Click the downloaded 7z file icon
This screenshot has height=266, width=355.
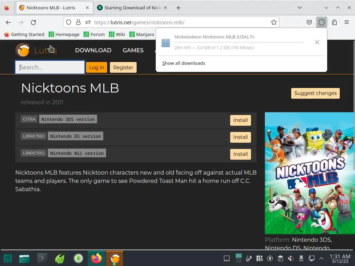tap(166, 43)
